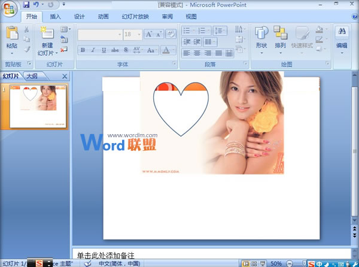Decrease font size with small A
The height and width of the screenshot is (267, 359).
click(x=159, y=35)
